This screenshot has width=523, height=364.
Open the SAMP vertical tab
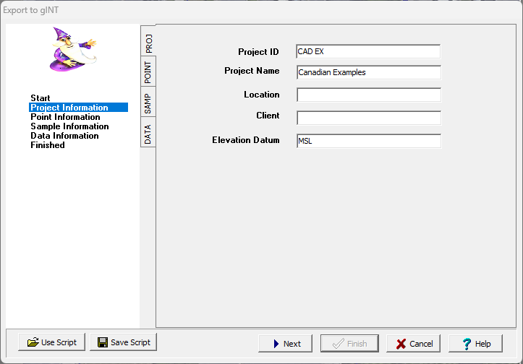click(148, 103)
